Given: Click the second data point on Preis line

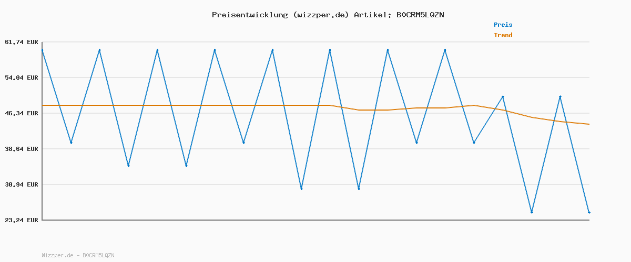Looking at the screenshot, I should 71,143.
